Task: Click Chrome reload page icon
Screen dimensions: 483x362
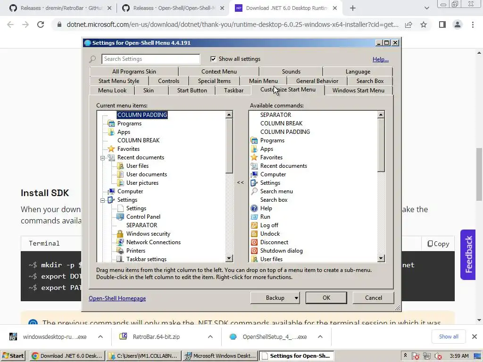Action: point(41,25)
